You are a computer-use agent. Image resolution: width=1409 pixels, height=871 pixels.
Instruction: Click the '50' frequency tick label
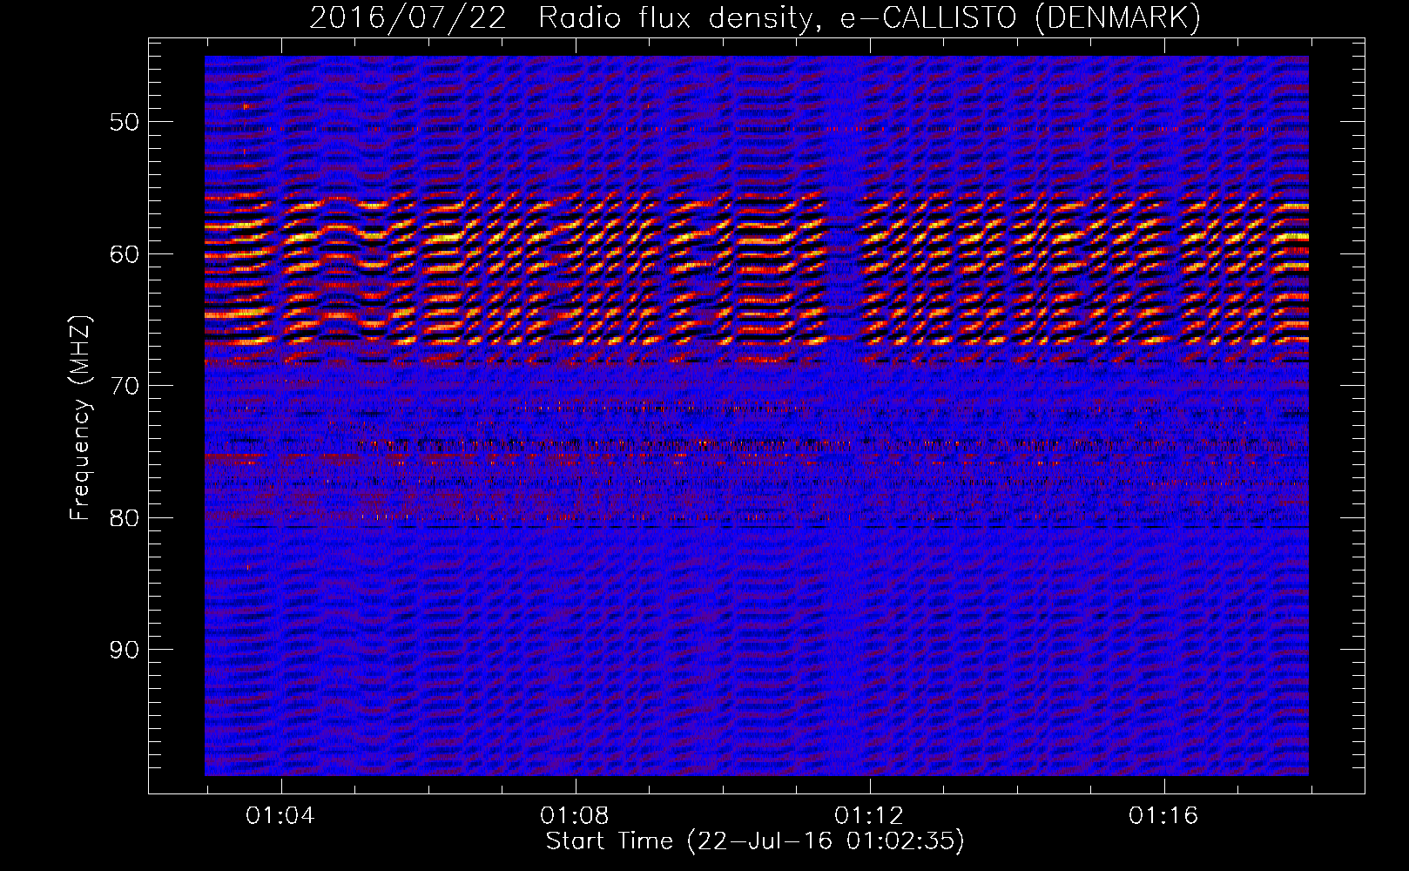click(125, 122)
